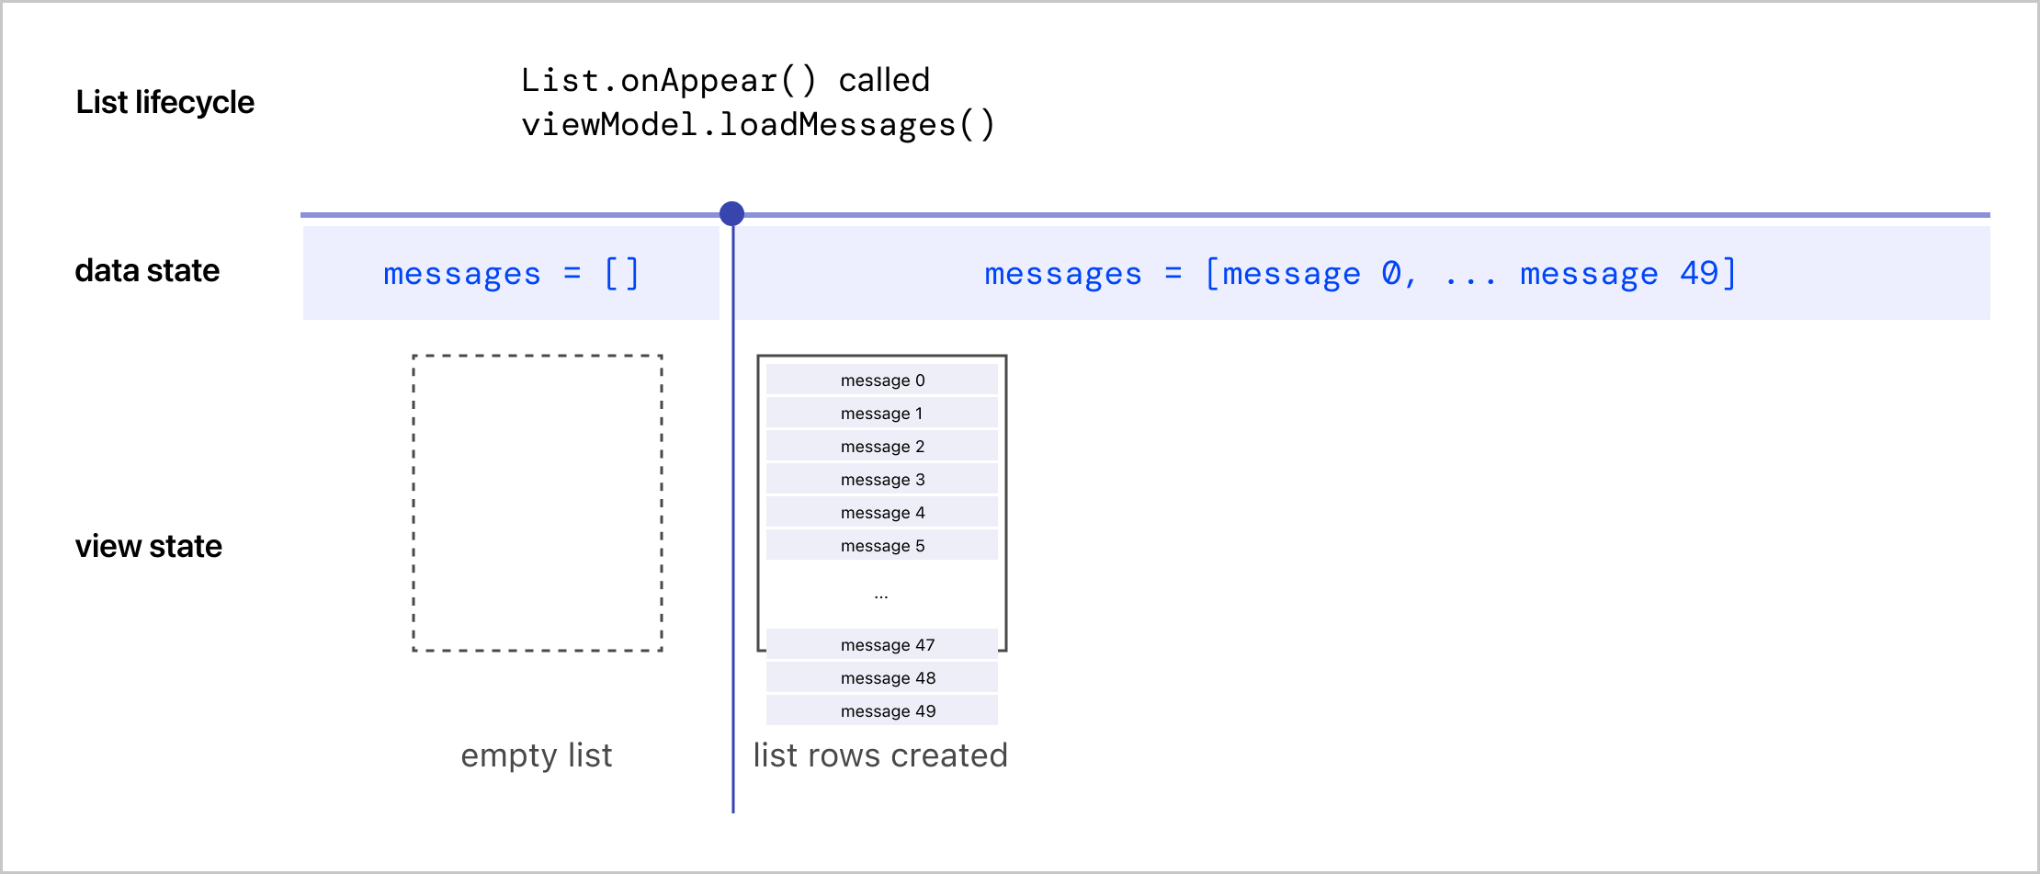Screen dimensions: 2040x874
Task: Click the 'message 0' row
Action: point(882,380)
